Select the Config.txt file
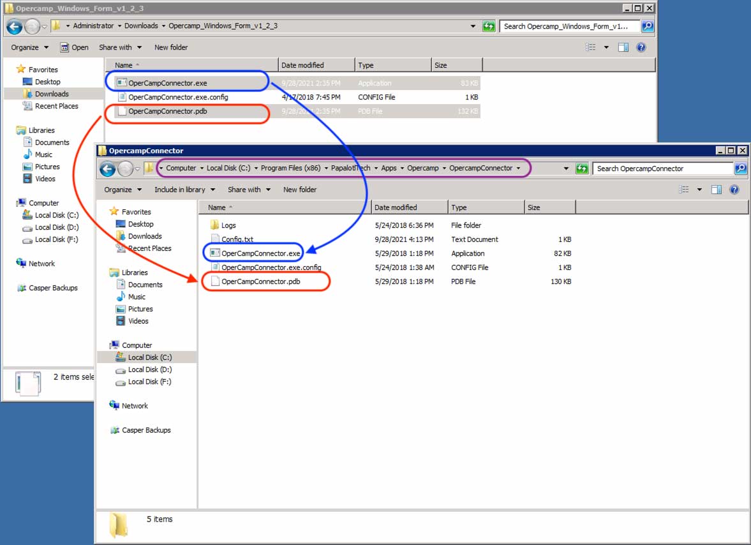This screenshot has height=545, width=751. pyautogui.click(x=237, y=239)
